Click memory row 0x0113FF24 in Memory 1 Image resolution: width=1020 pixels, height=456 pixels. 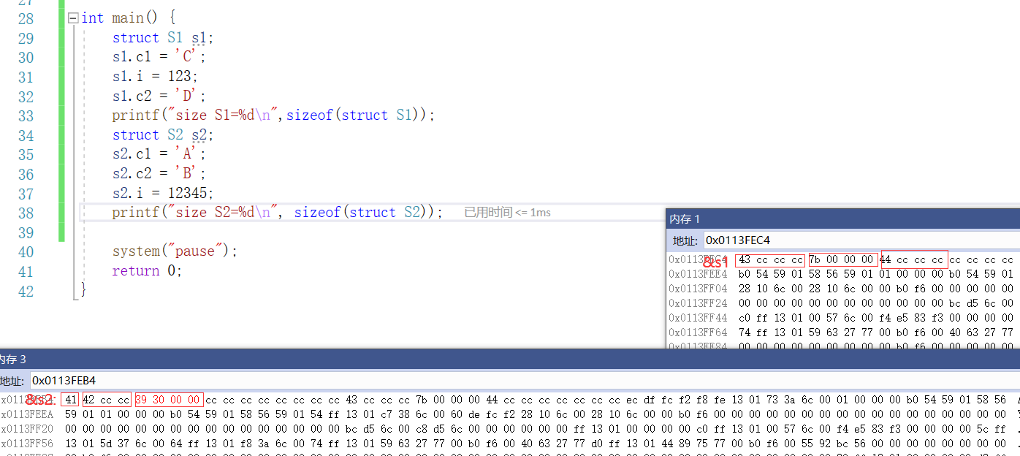[843, 303]
